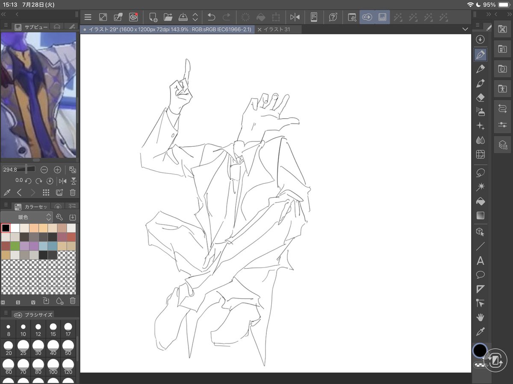Open the hamburger main menu
This screenshot has width=513, height=384.
pos(88,17)
